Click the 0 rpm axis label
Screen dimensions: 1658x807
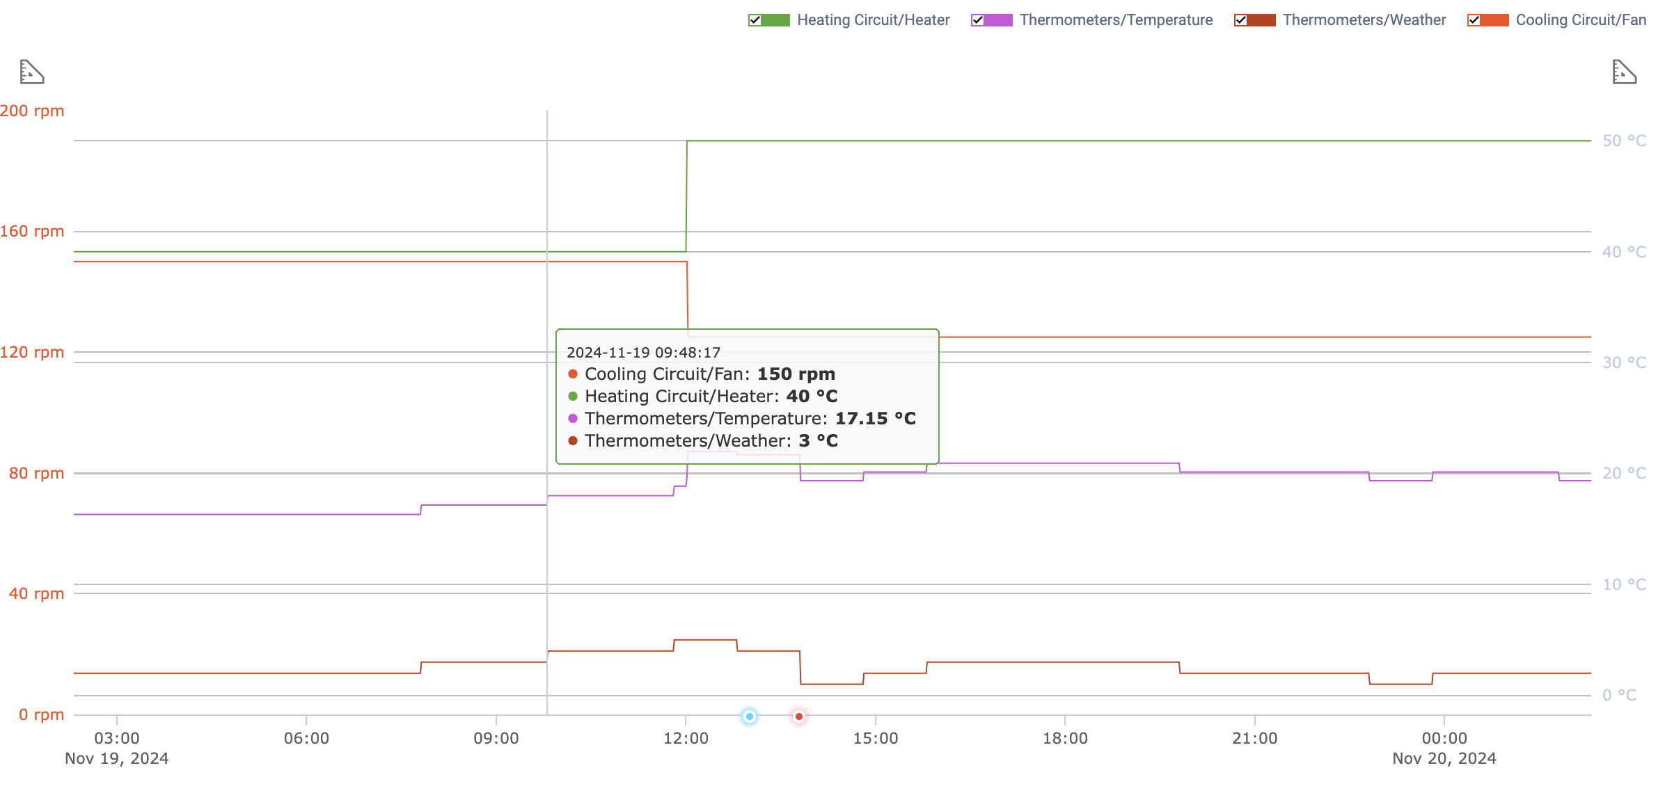[41, 714]
